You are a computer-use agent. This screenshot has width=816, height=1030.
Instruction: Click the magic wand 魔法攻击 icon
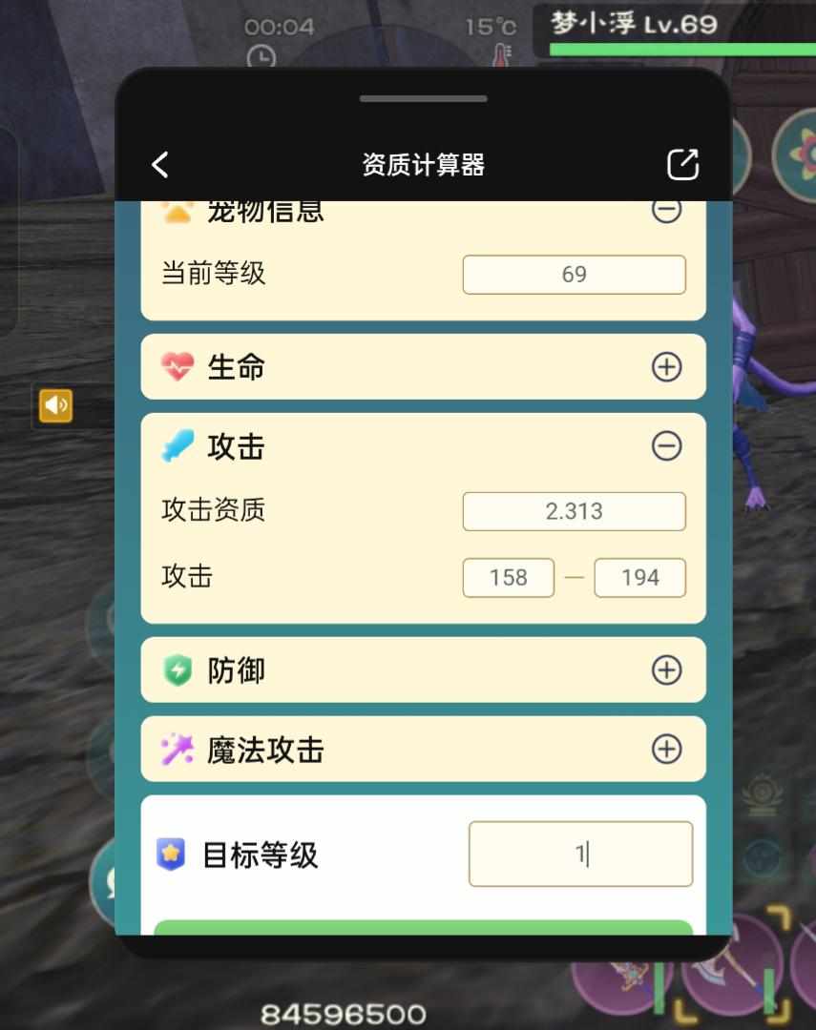click(178, 749)
